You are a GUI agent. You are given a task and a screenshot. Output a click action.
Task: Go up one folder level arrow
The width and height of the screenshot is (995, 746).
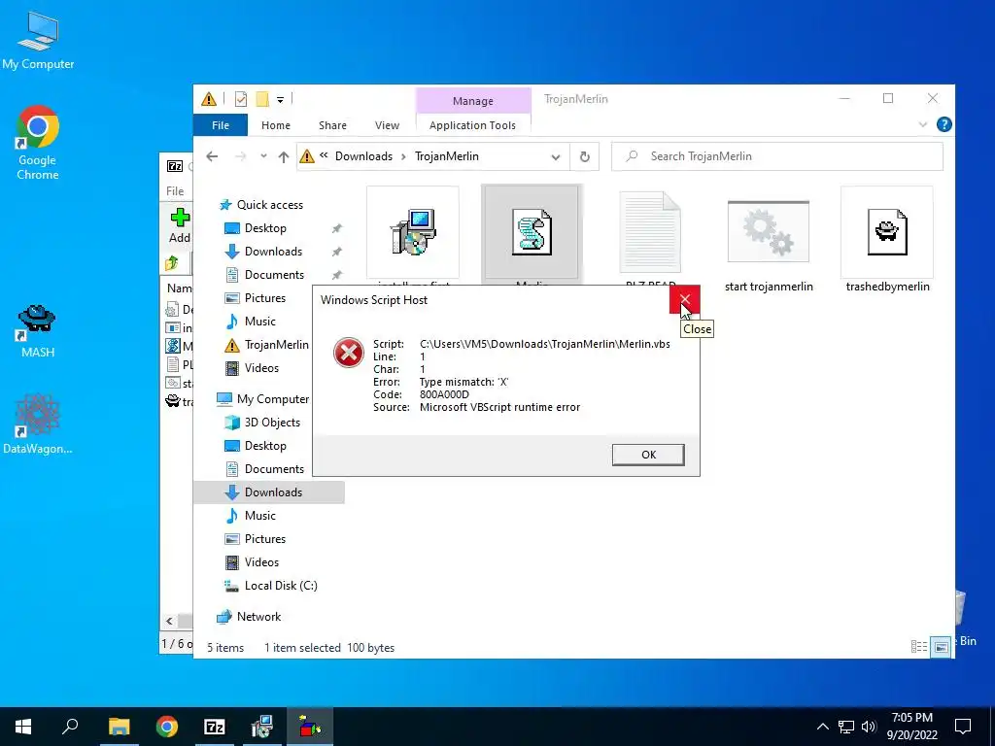pos(284,156)
